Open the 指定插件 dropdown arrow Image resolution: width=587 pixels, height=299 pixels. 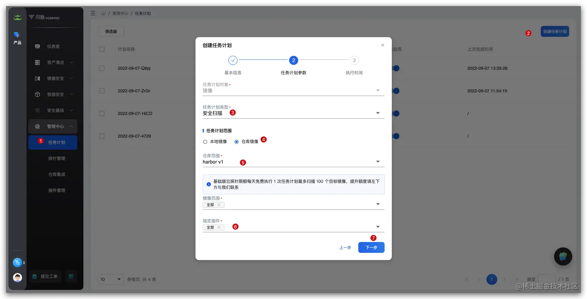click(x=378, y=227)
